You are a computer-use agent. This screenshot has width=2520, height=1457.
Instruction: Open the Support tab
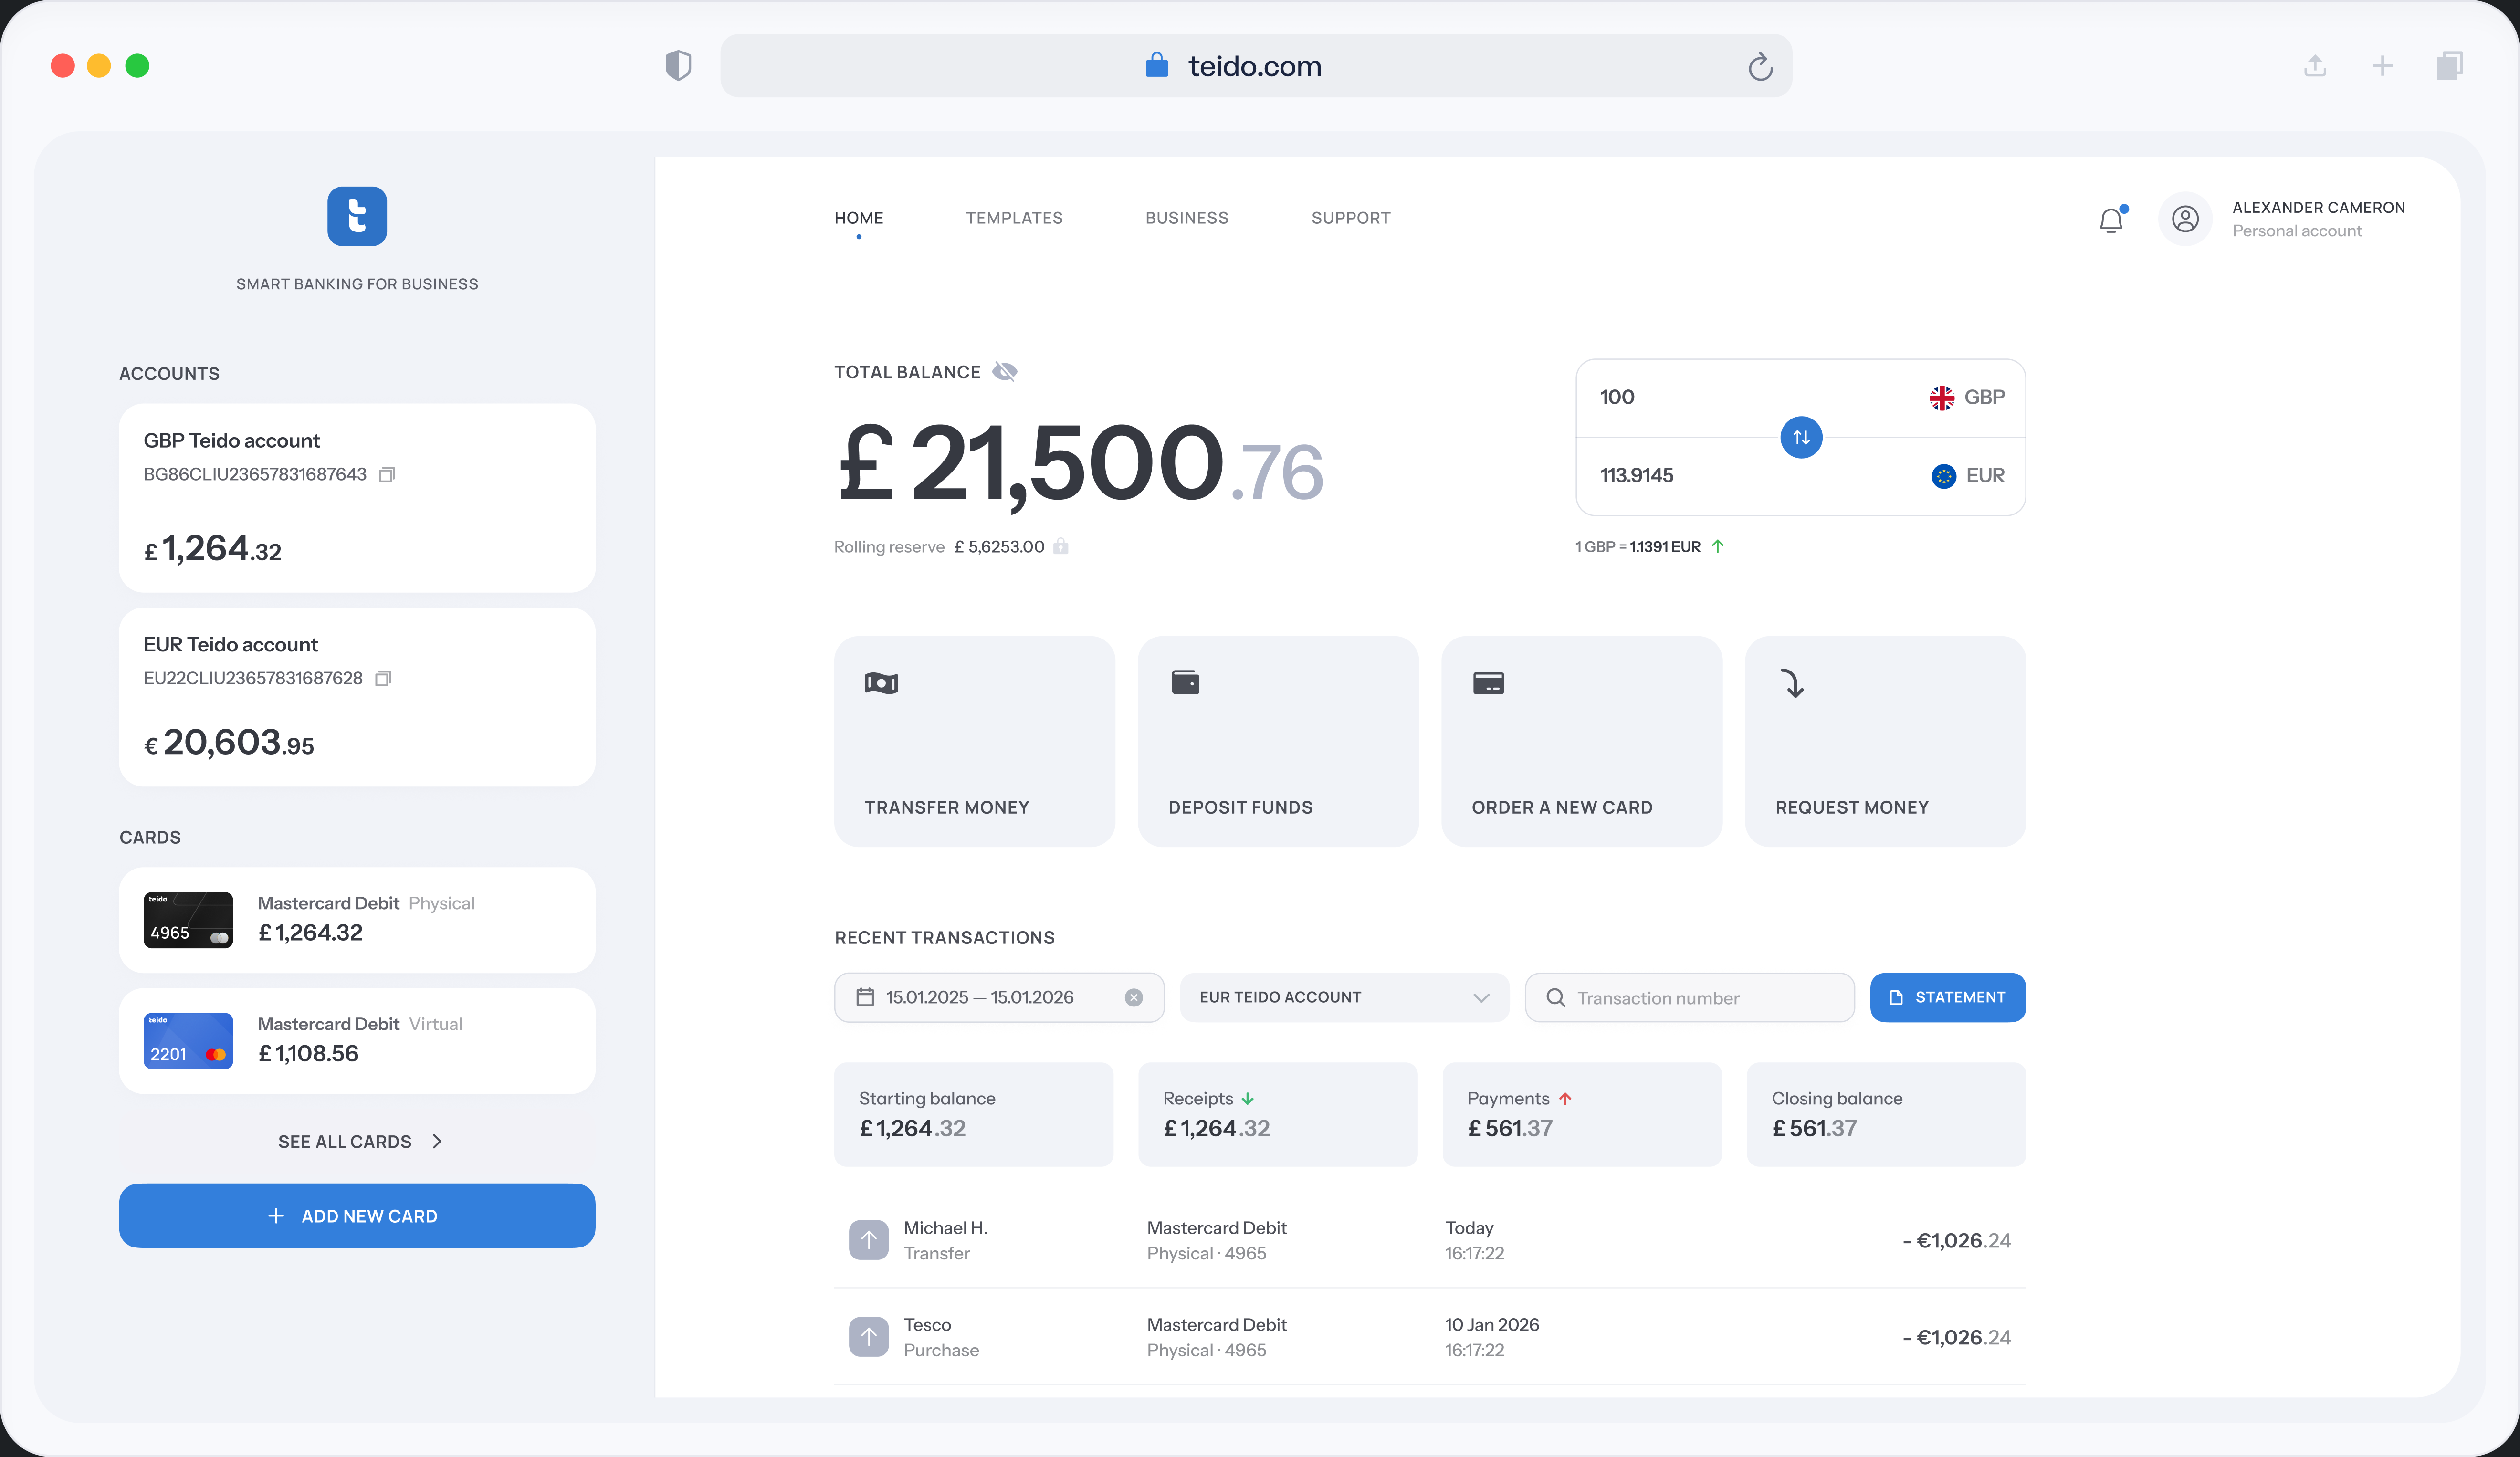1351,218
